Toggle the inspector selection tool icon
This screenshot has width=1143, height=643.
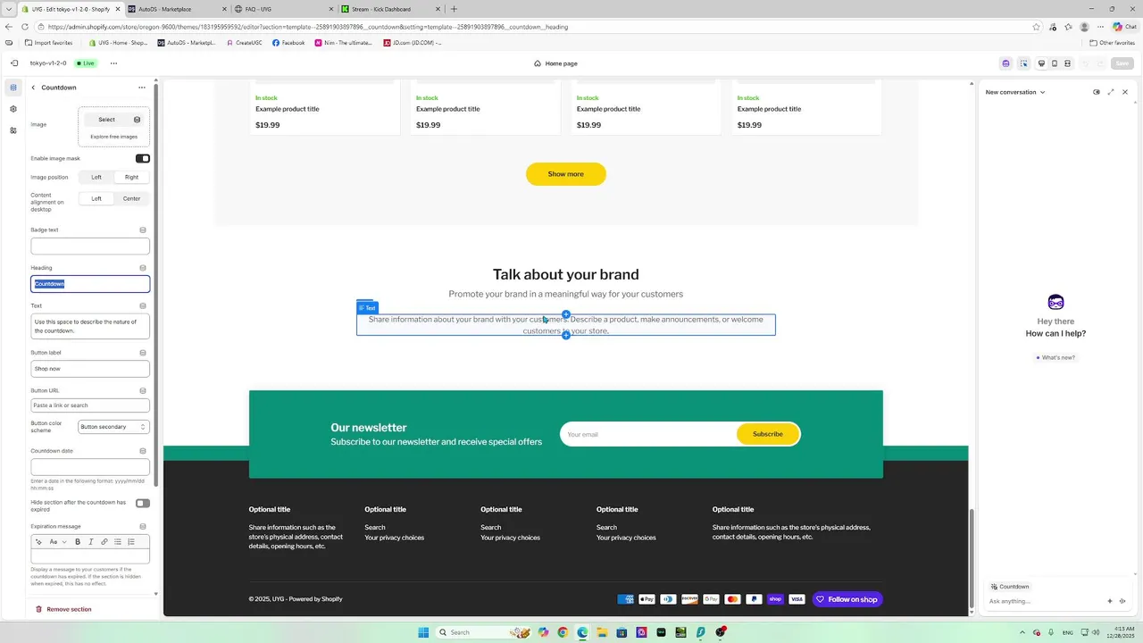1023,63
